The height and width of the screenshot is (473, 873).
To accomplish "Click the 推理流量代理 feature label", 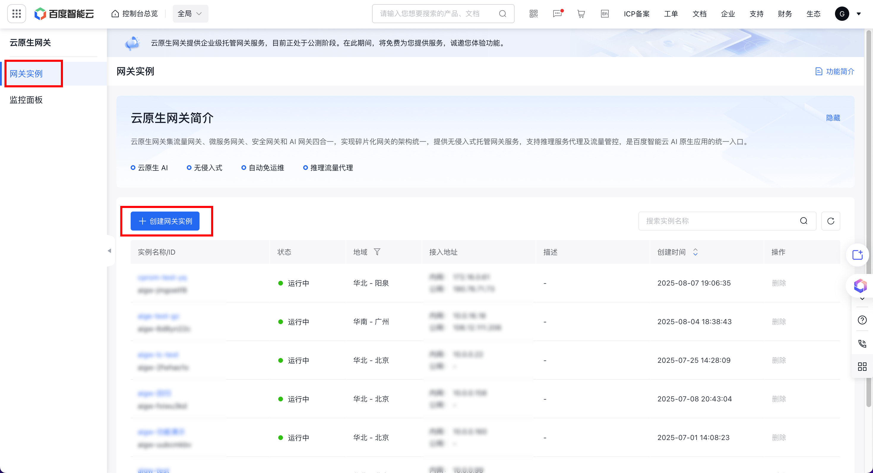I will tap(331, 168).
